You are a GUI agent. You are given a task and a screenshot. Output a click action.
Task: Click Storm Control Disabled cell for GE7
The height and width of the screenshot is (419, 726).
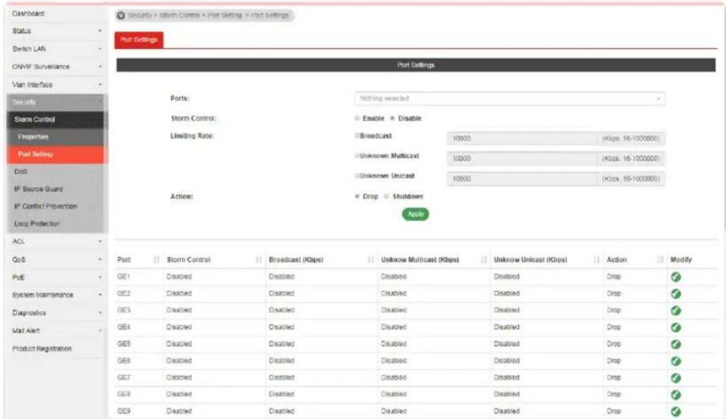(179, 378)
